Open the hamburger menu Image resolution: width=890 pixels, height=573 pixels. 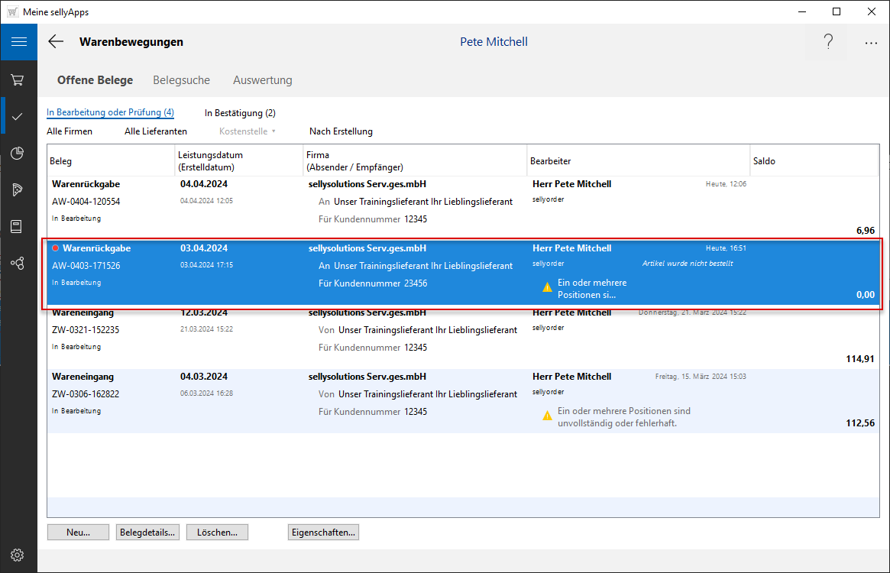18,42
